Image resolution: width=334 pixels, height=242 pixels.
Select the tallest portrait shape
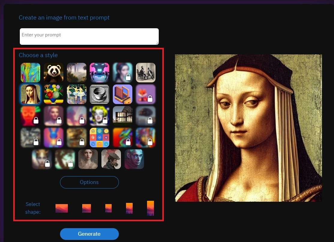click(150, 208)
